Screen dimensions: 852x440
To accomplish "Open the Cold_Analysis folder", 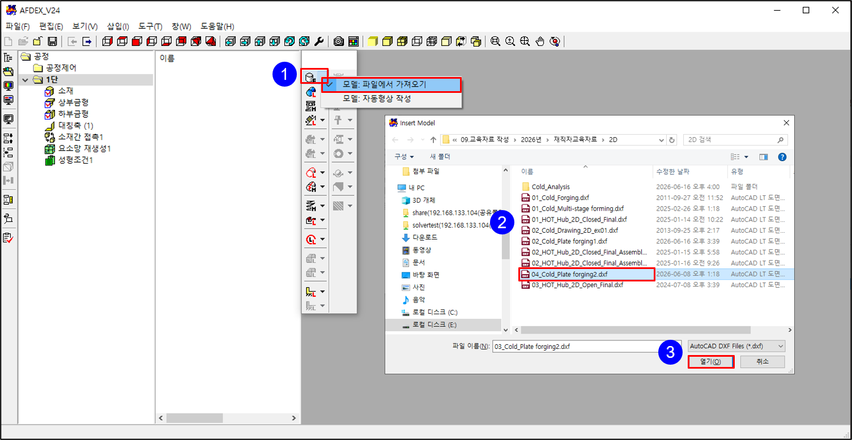I will [551, 186].
